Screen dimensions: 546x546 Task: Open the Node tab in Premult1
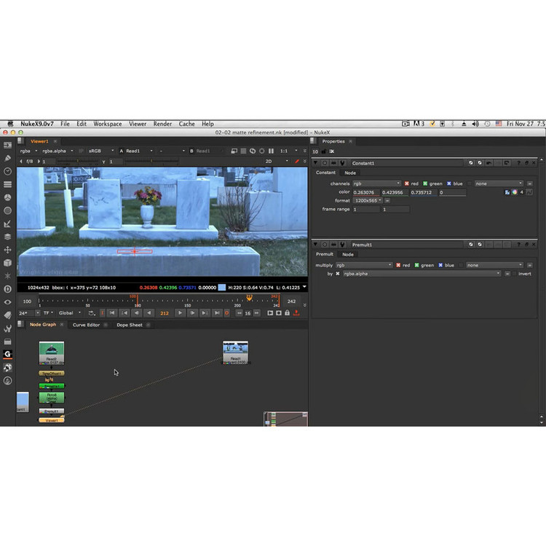(x=348, y=254)
